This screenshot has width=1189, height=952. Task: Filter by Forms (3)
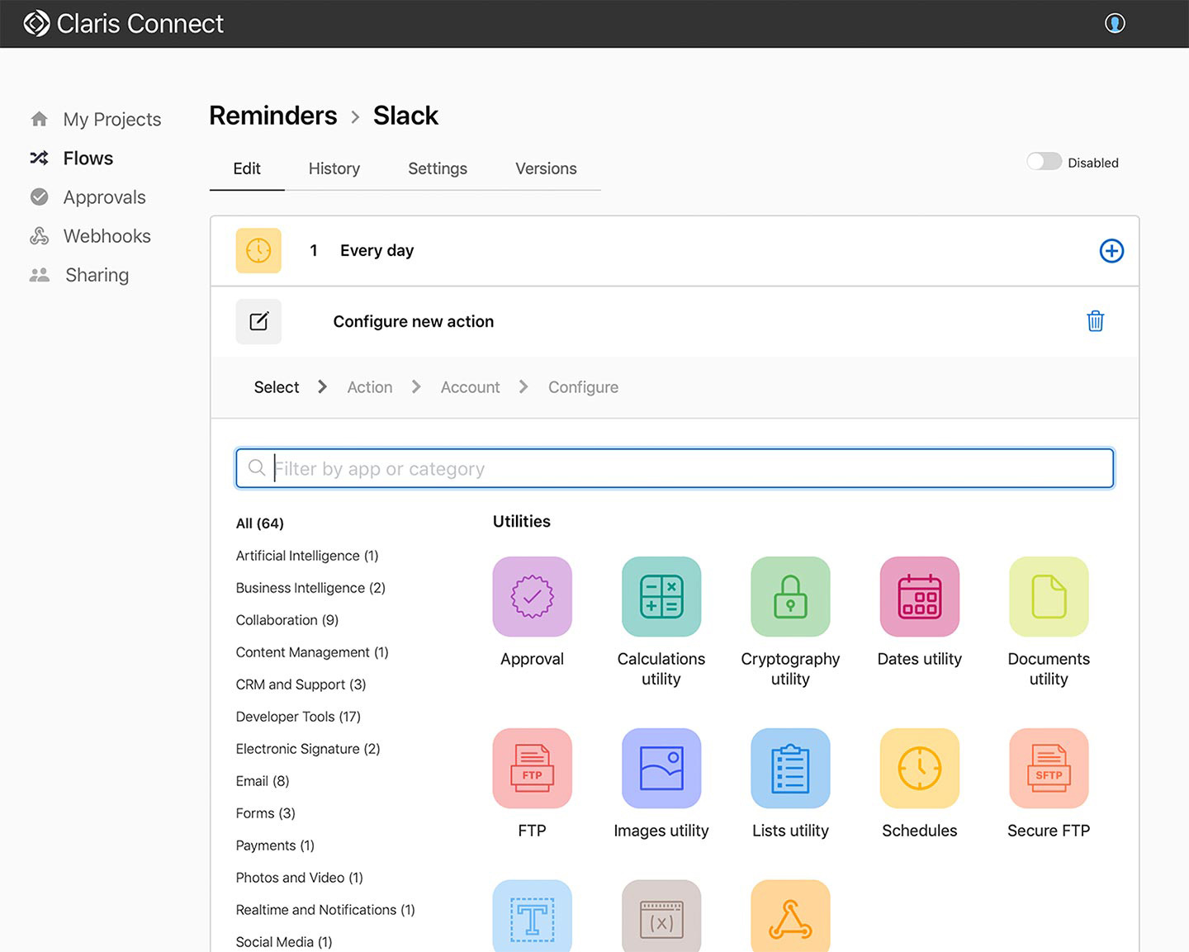coord(266,813)
